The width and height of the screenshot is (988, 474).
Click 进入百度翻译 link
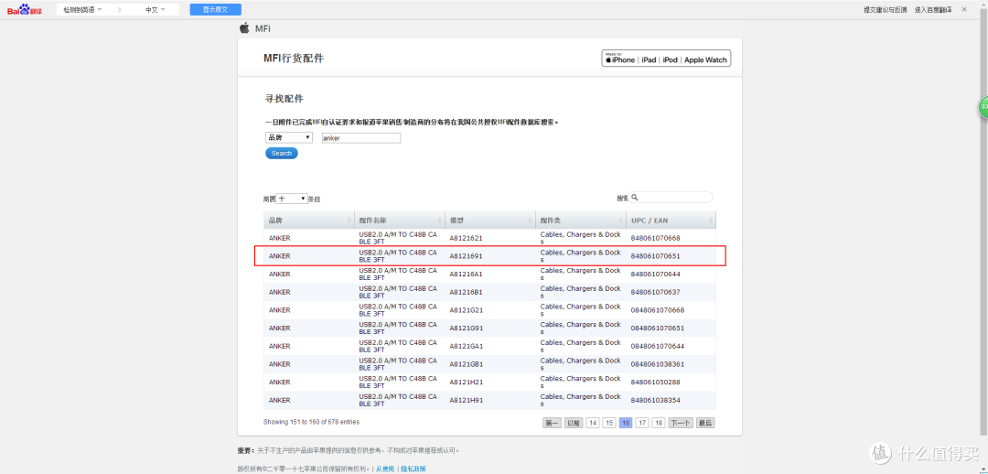(933, 9)
